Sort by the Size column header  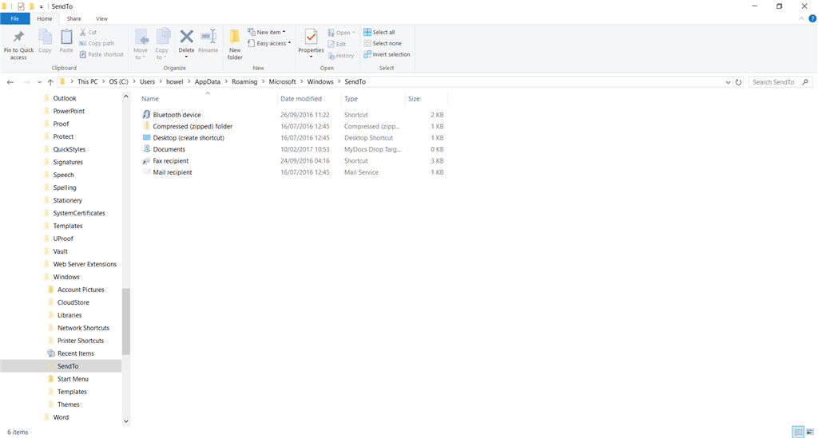426,98
